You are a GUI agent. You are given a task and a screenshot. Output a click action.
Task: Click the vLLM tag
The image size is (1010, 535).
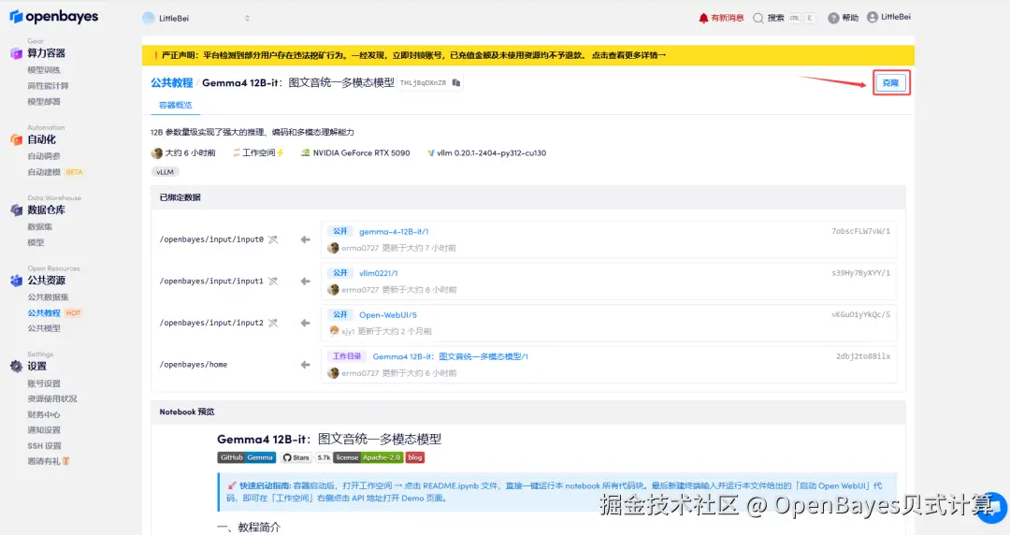(165, 172)
